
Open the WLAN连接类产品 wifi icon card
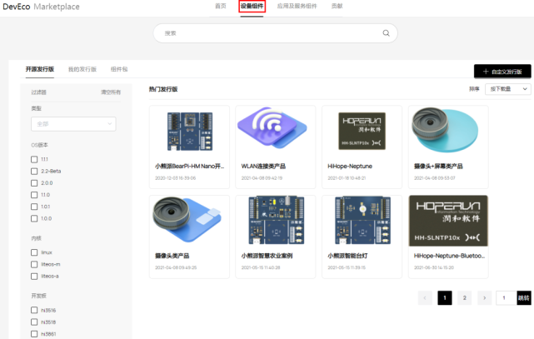(x=272, y=128)
